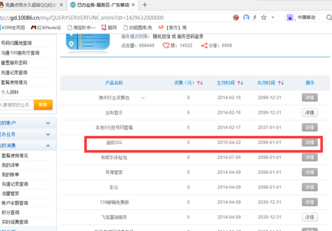The height and width of the screenshot is (231, 332).
Task: Click 详情 for 神州行主资费包
Action: [310, 98]
